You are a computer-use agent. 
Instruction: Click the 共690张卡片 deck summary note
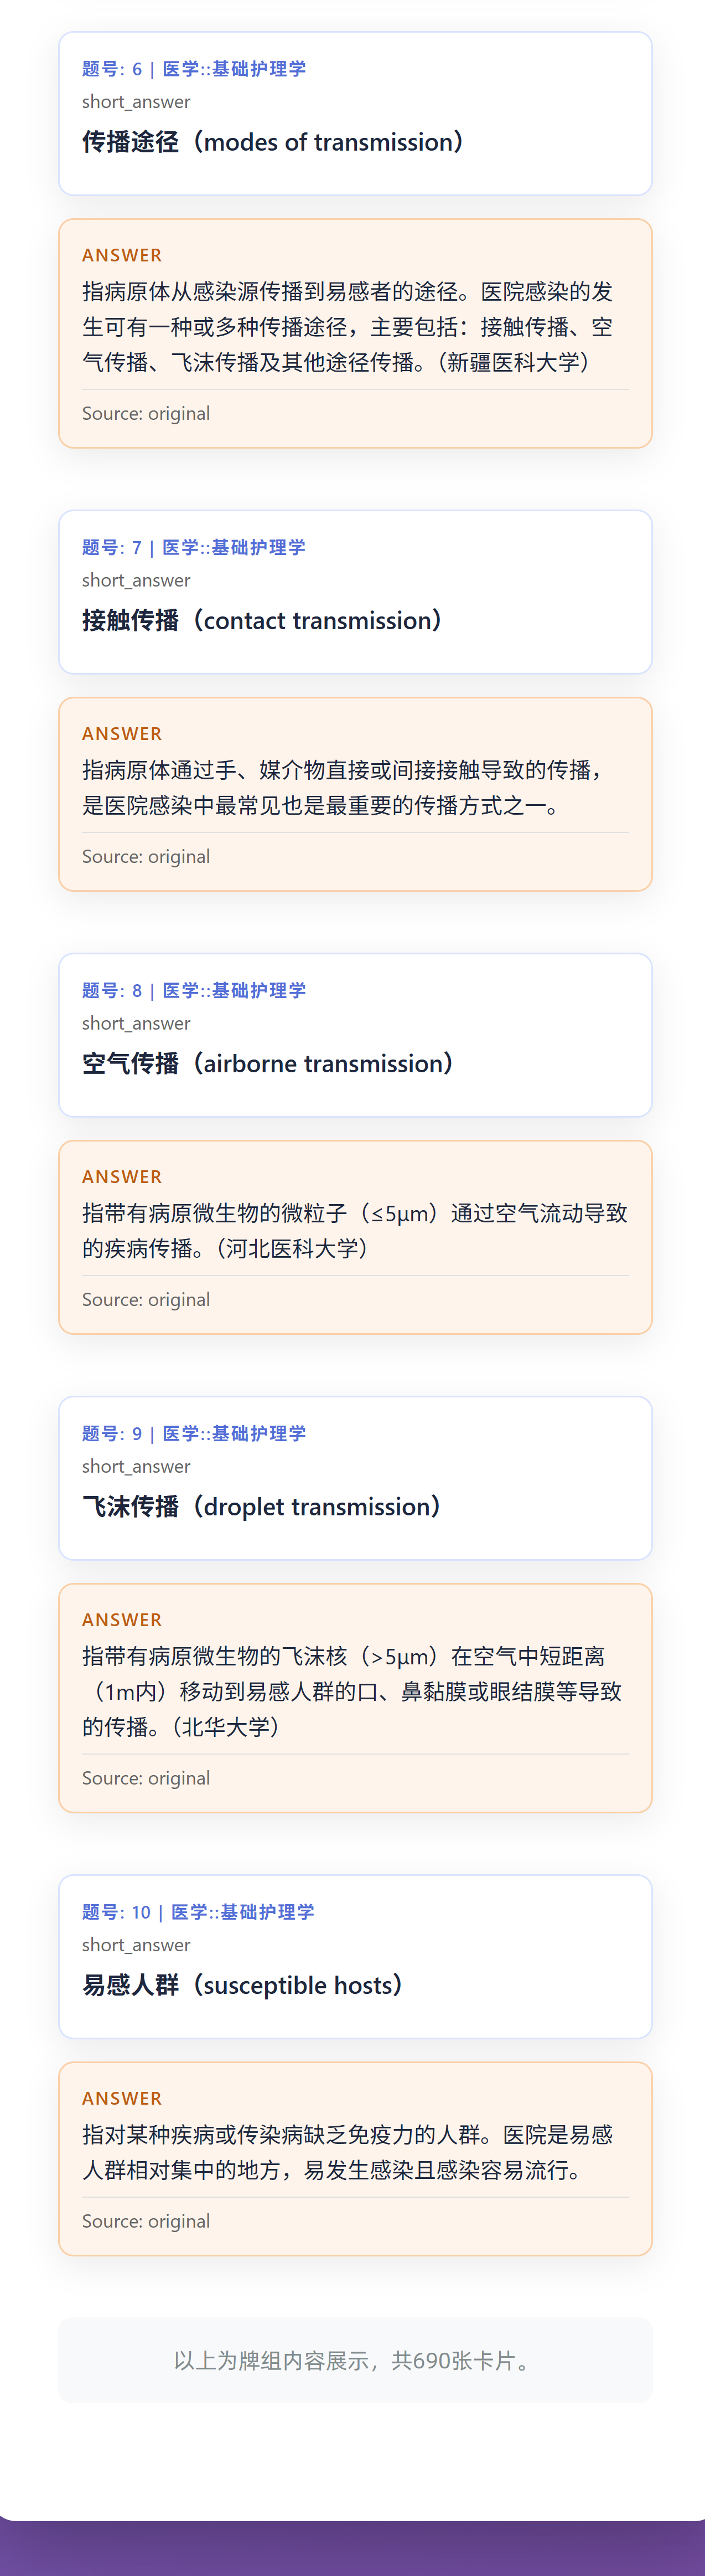(355, 2361)
